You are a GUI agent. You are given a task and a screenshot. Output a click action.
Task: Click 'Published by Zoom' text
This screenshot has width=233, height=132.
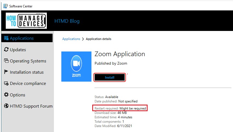[111, 63]
